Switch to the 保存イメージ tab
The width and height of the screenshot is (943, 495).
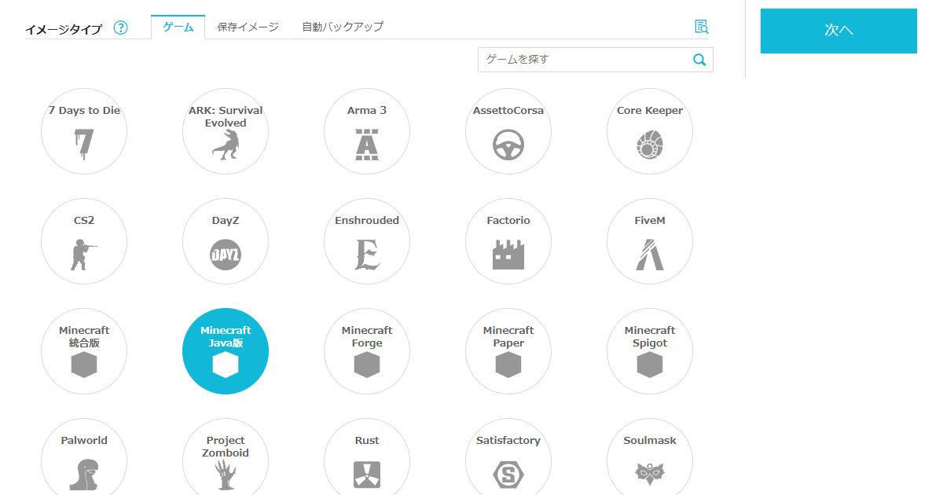tap(248, 27)
